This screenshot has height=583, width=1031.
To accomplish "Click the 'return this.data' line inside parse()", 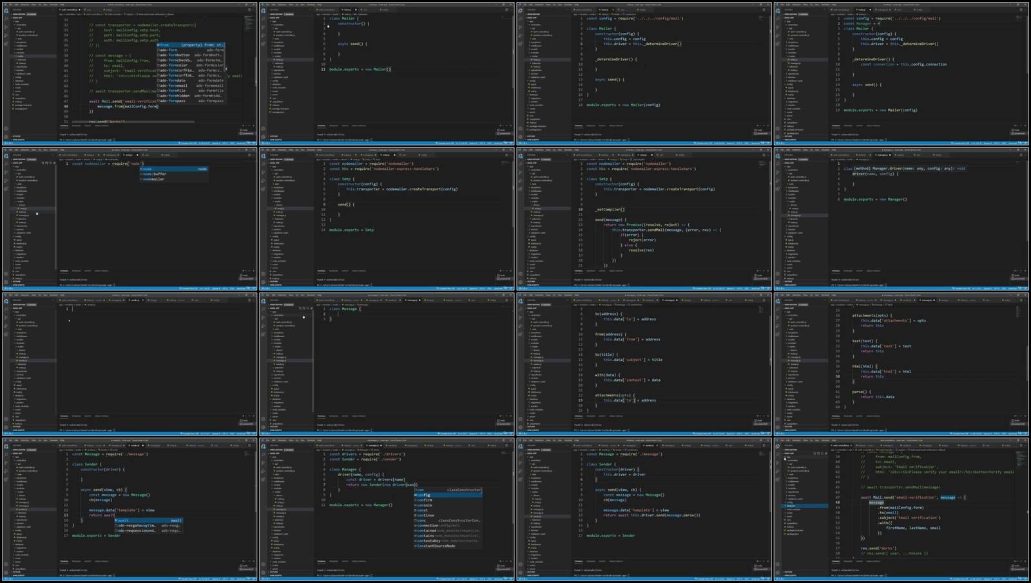I will click(878, 397).
